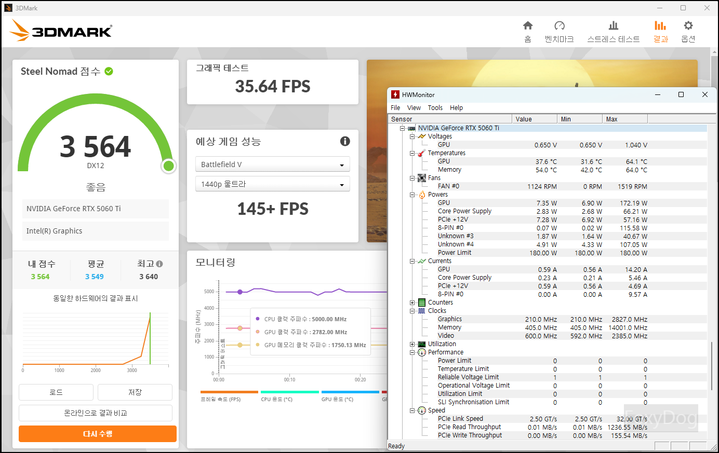
Task: Click the Sensor column header in HWMonitor
Action: click(450, 119)
